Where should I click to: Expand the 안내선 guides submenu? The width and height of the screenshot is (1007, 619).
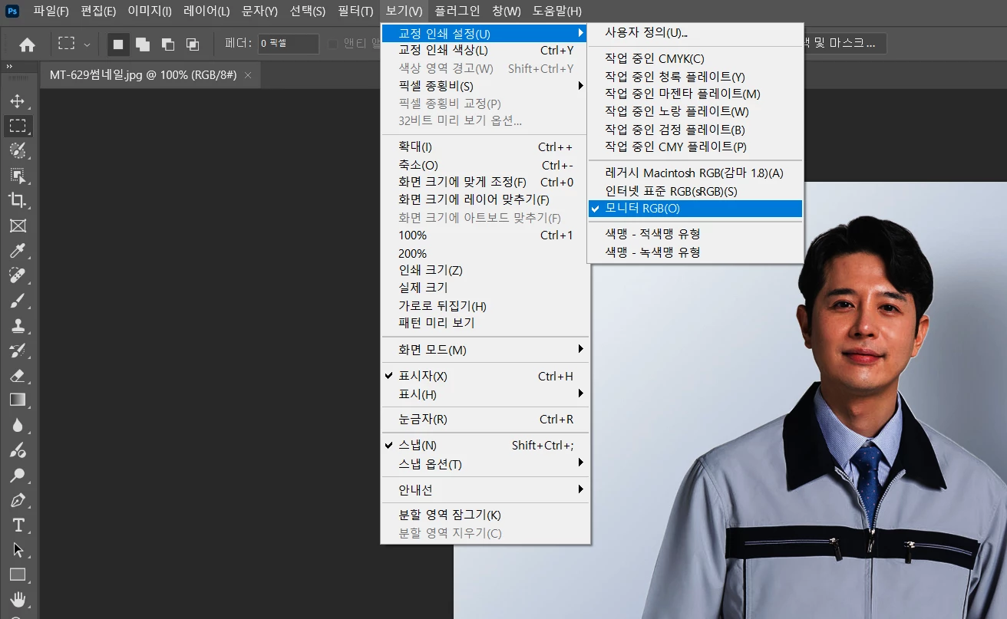(486, 489)
